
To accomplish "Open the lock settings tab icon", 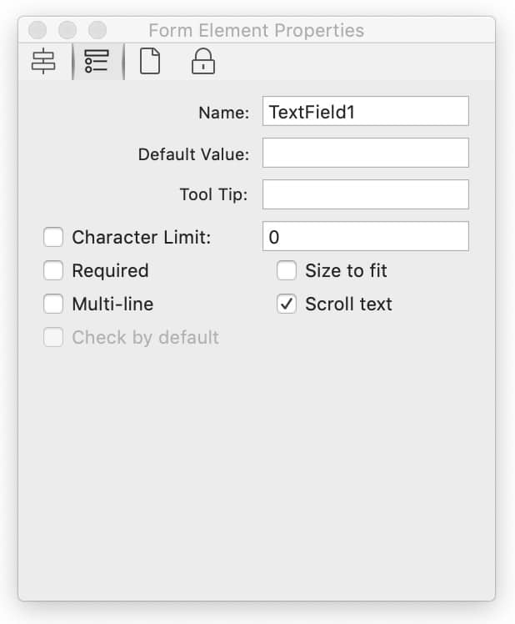I will coord(202,63).
